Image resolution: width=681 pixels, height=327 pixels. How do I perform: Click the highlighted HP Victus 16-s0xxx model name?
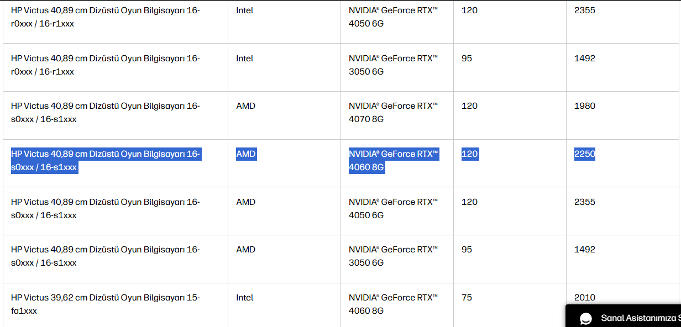click(x=106, y=161)
